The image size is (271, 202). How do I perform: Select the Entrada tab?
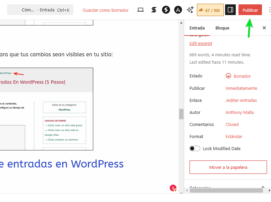point(197,28)
